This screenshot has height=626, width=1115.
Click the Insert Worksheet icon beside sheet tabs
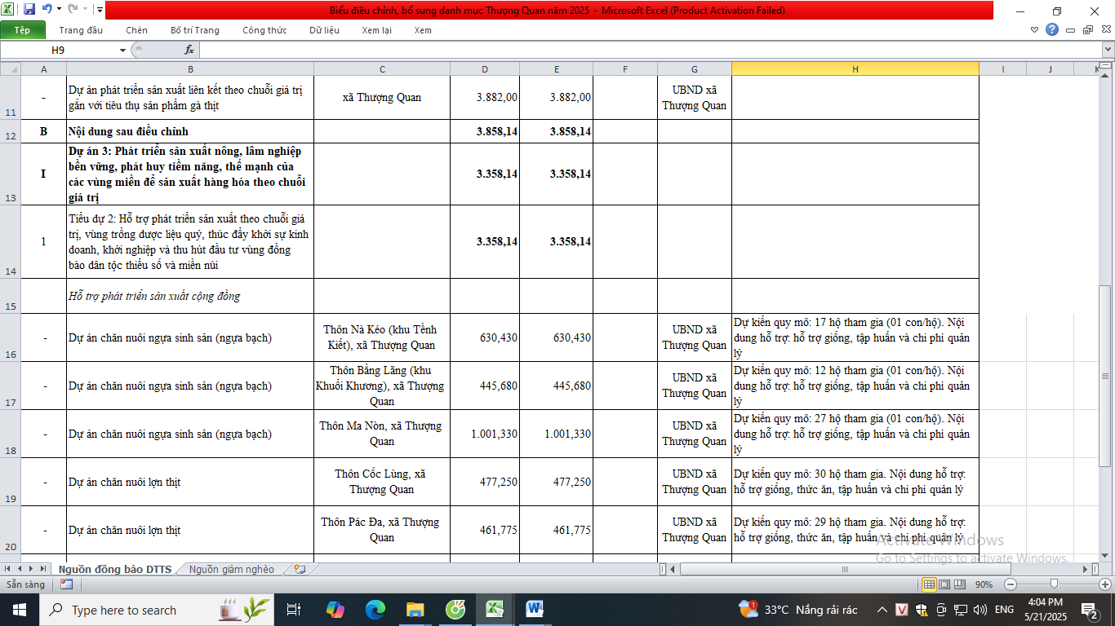pyautogui.click(x=300, y=569)
